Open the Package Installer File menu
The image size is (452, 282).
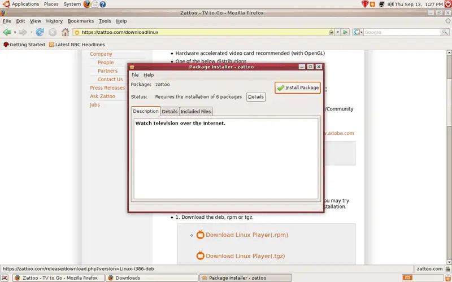pyautogui.click(x=135, y=75)
